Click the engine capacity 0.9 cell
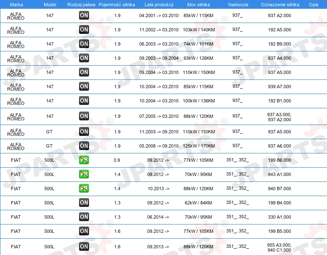327x255 pixels. point(117,160)
